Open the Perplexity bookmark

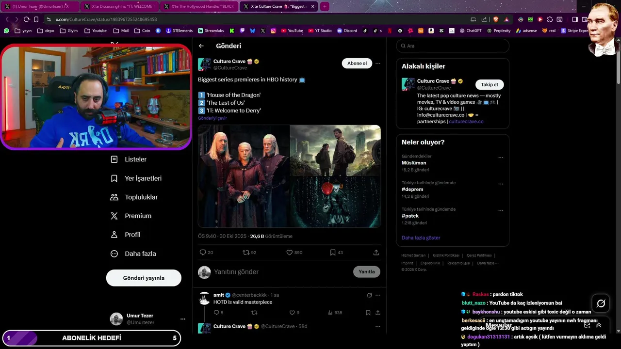pos(498,31)
